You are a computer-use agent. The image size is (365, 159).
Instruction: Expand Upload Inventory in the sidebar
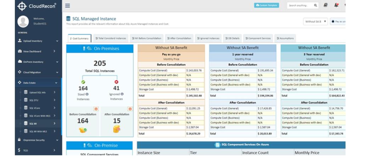click(x=38, y=41)
